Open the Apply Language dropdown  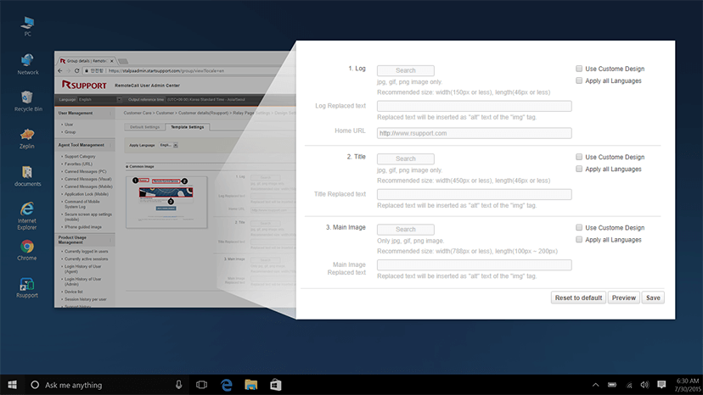(169, 145)
